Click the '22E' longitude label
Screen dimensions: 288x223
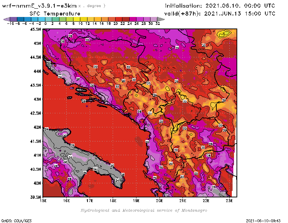(x=206, y=201)
